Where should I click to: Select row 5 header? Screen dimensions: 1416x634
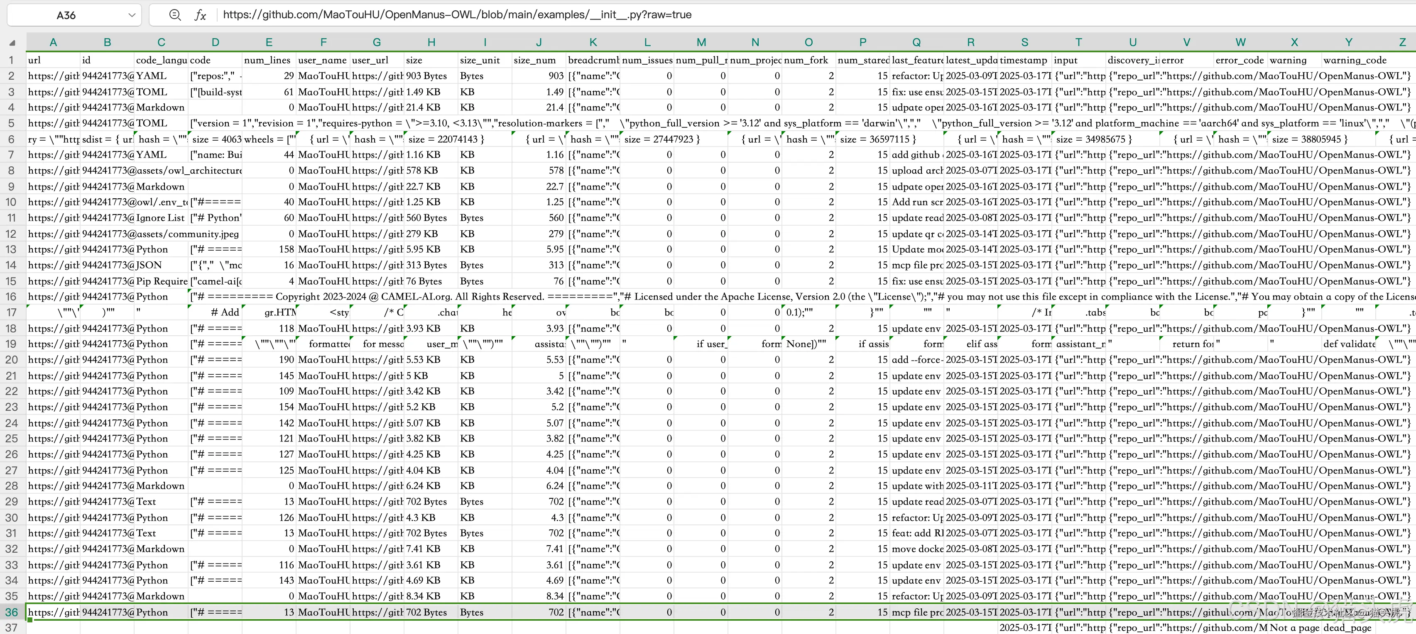tap(11, 123)
